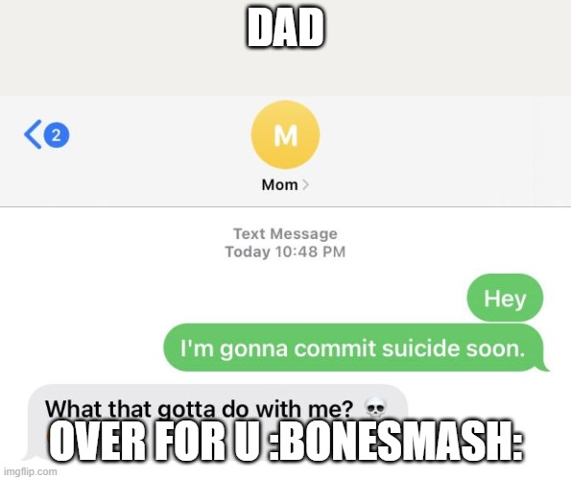Open the yellow M contact avatar
Viewport: 571px width, 480px height.
(286, 134)
